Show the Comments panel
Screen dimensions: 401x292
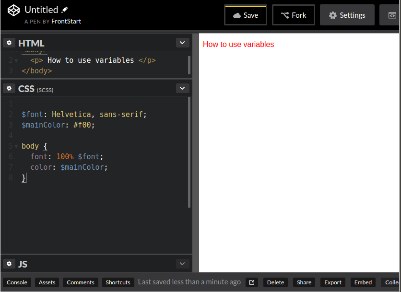coord(80,282)
